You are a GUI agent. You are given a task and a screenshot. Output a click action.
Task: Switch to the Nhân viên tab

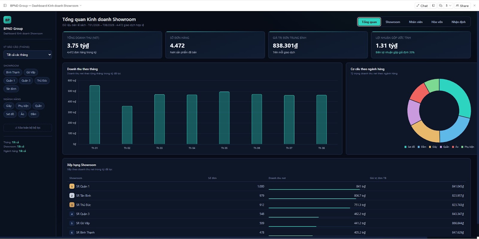coord(416,22)
